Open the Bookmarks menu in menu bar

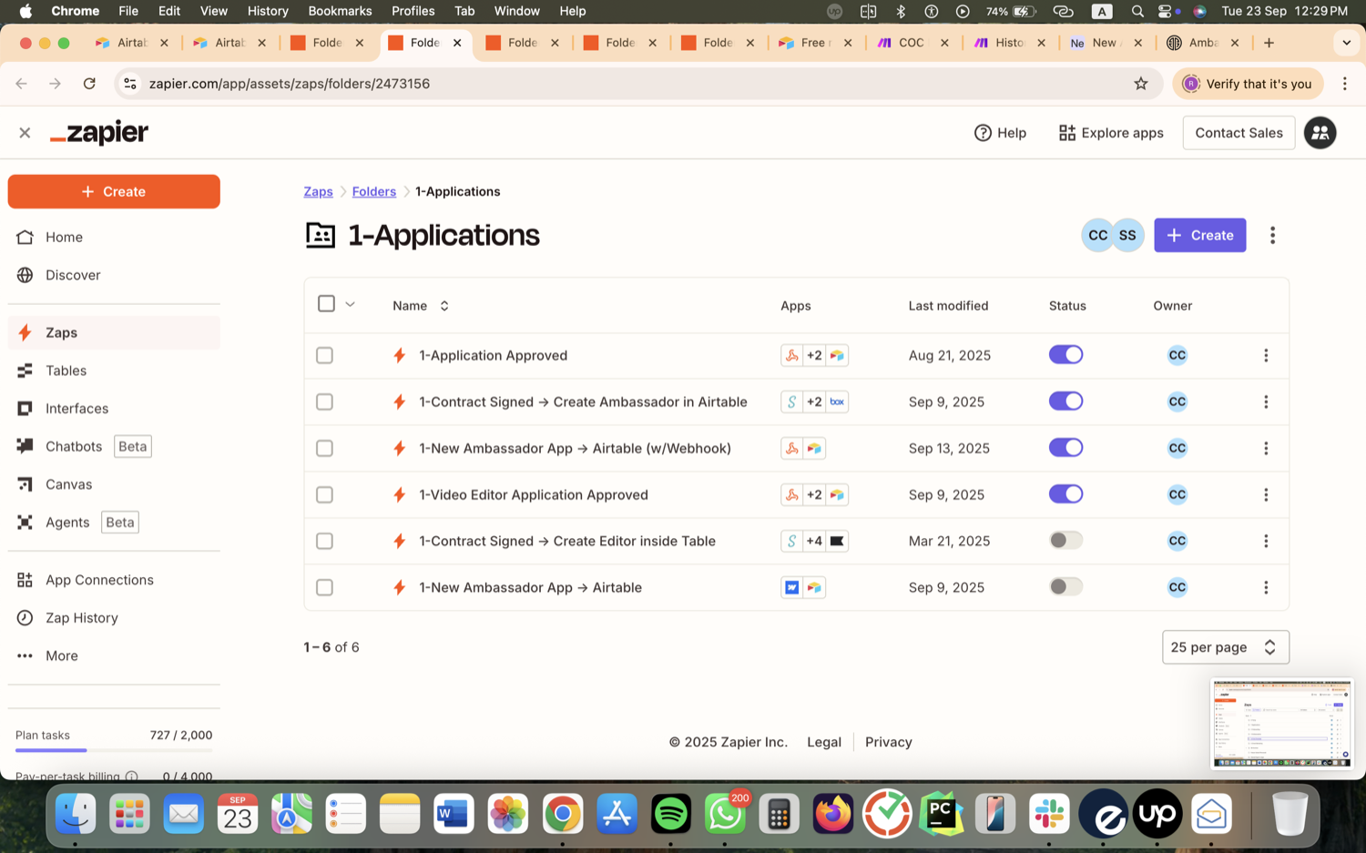[340, 11]
